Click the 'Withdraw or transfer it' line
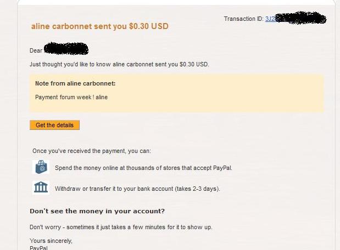The width and height of the screenshot is (340, 250). [137, 189]
